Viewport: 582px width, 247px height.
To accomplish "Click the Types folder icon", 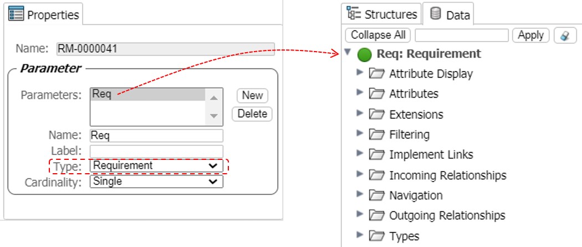I will (377, 236).
